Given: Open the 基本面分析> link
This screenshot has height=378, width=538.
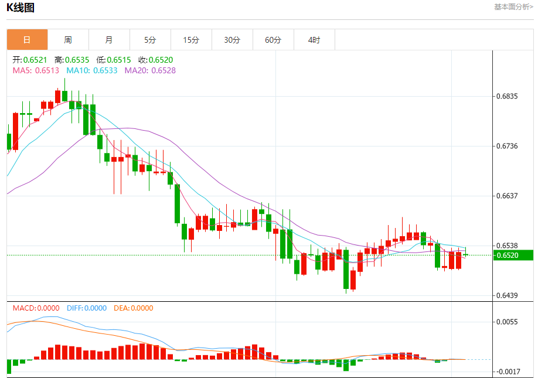Looking at the screenshot, I should coord(513,7).
